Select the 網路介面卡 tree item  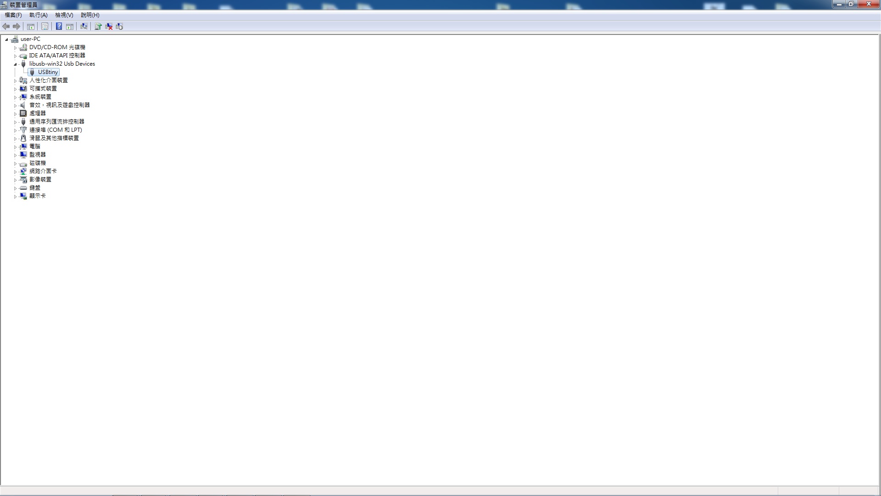tap(43, 171)
